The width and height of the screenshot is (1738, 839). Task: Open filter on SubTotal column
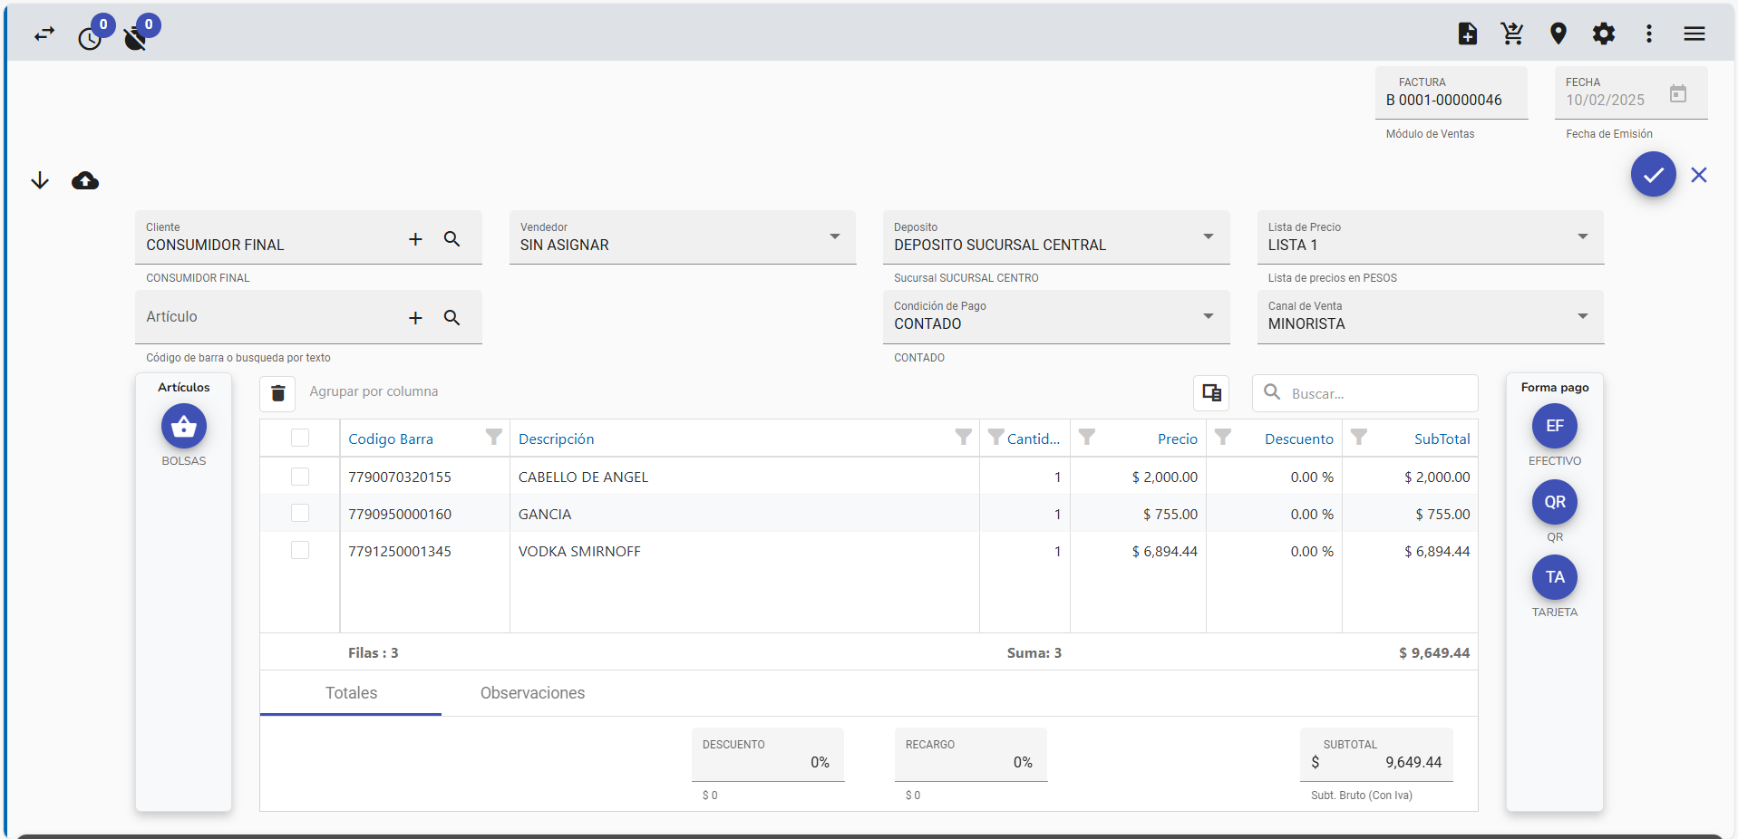point(1359,438)
